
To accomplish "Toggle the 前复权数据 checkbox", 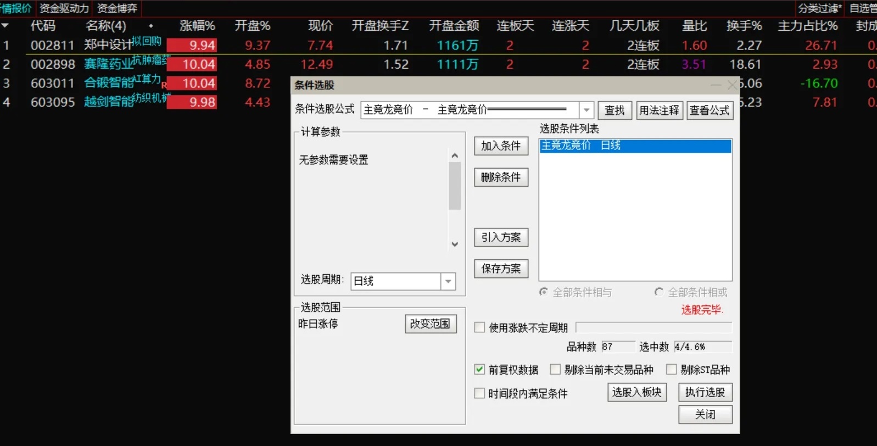I will click(479, 369).
